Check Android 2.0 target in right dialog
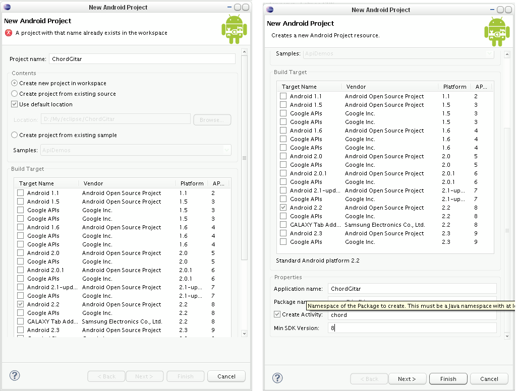The image size is (517, 391). coord(283,156)
